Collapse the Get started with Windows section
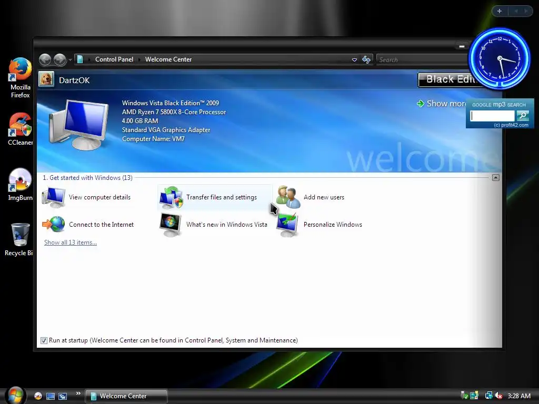539x404 pixels. pos(496,178)
